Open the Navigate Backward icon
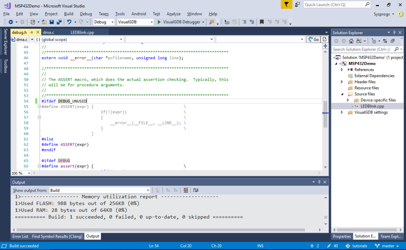Viewport: 406px width, 250px height. click(11, 22)
